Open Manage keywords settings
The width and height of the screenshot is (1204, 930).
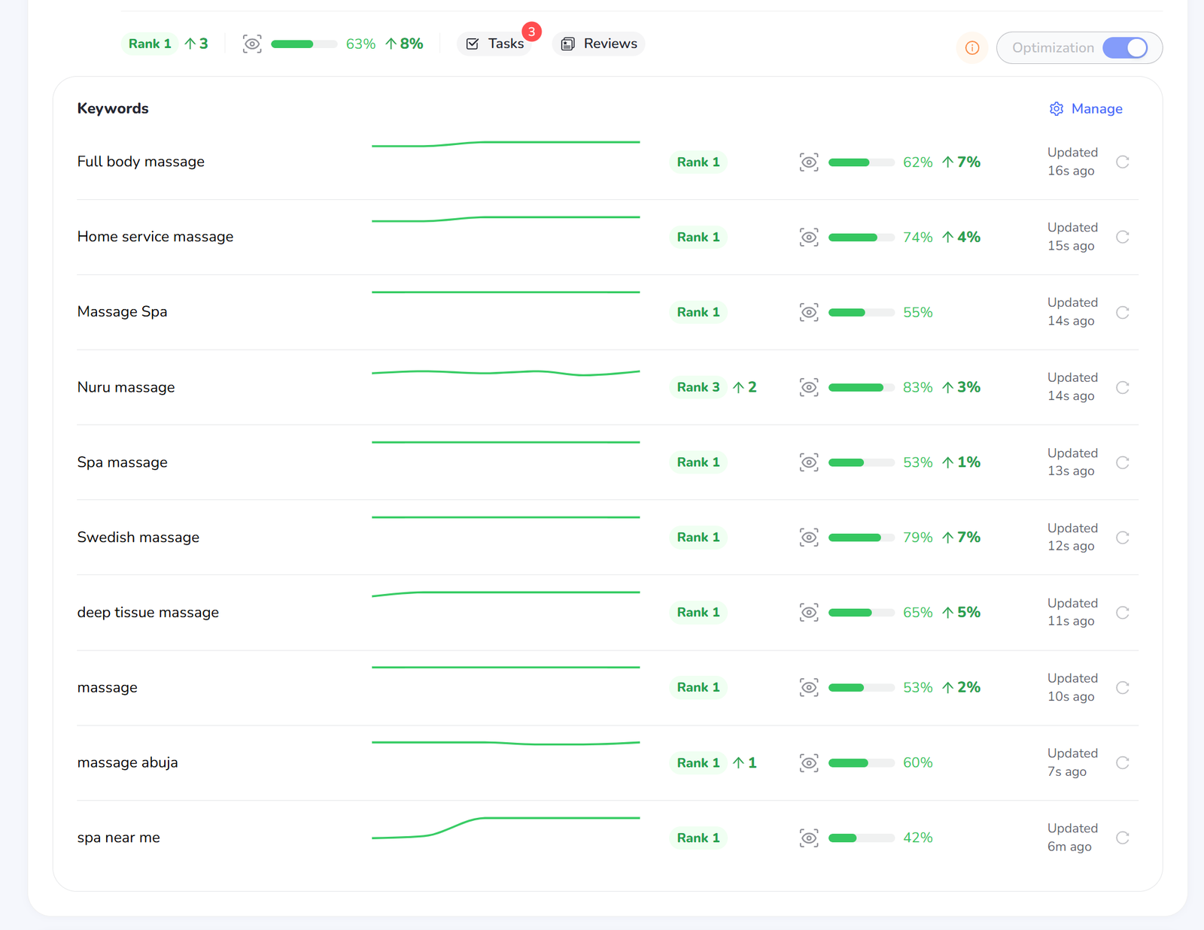click(x=1086, y=109)
